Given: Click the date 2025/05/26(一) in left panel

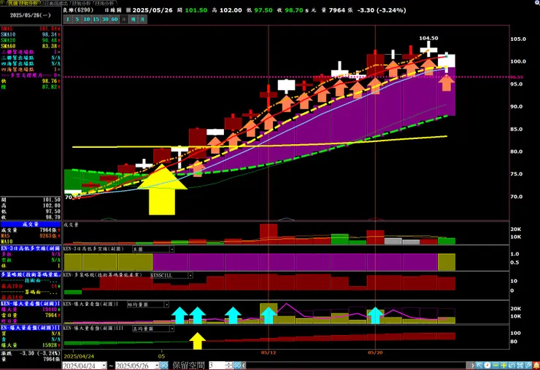Looking at the screenshot, I should [31, 15].
